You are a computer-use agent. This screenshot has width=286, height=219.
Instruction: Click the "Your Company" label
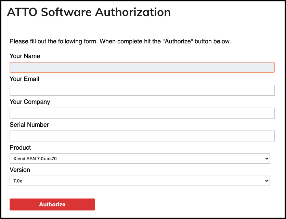pos(30,102)
